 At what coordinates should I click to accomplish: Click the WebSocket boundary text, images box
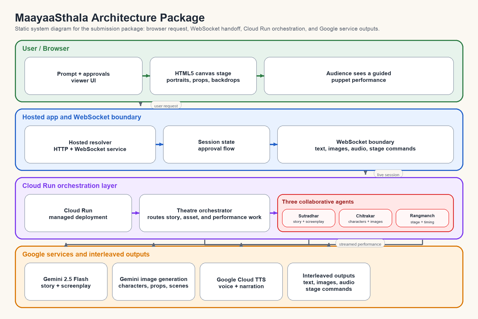(365, 144)
